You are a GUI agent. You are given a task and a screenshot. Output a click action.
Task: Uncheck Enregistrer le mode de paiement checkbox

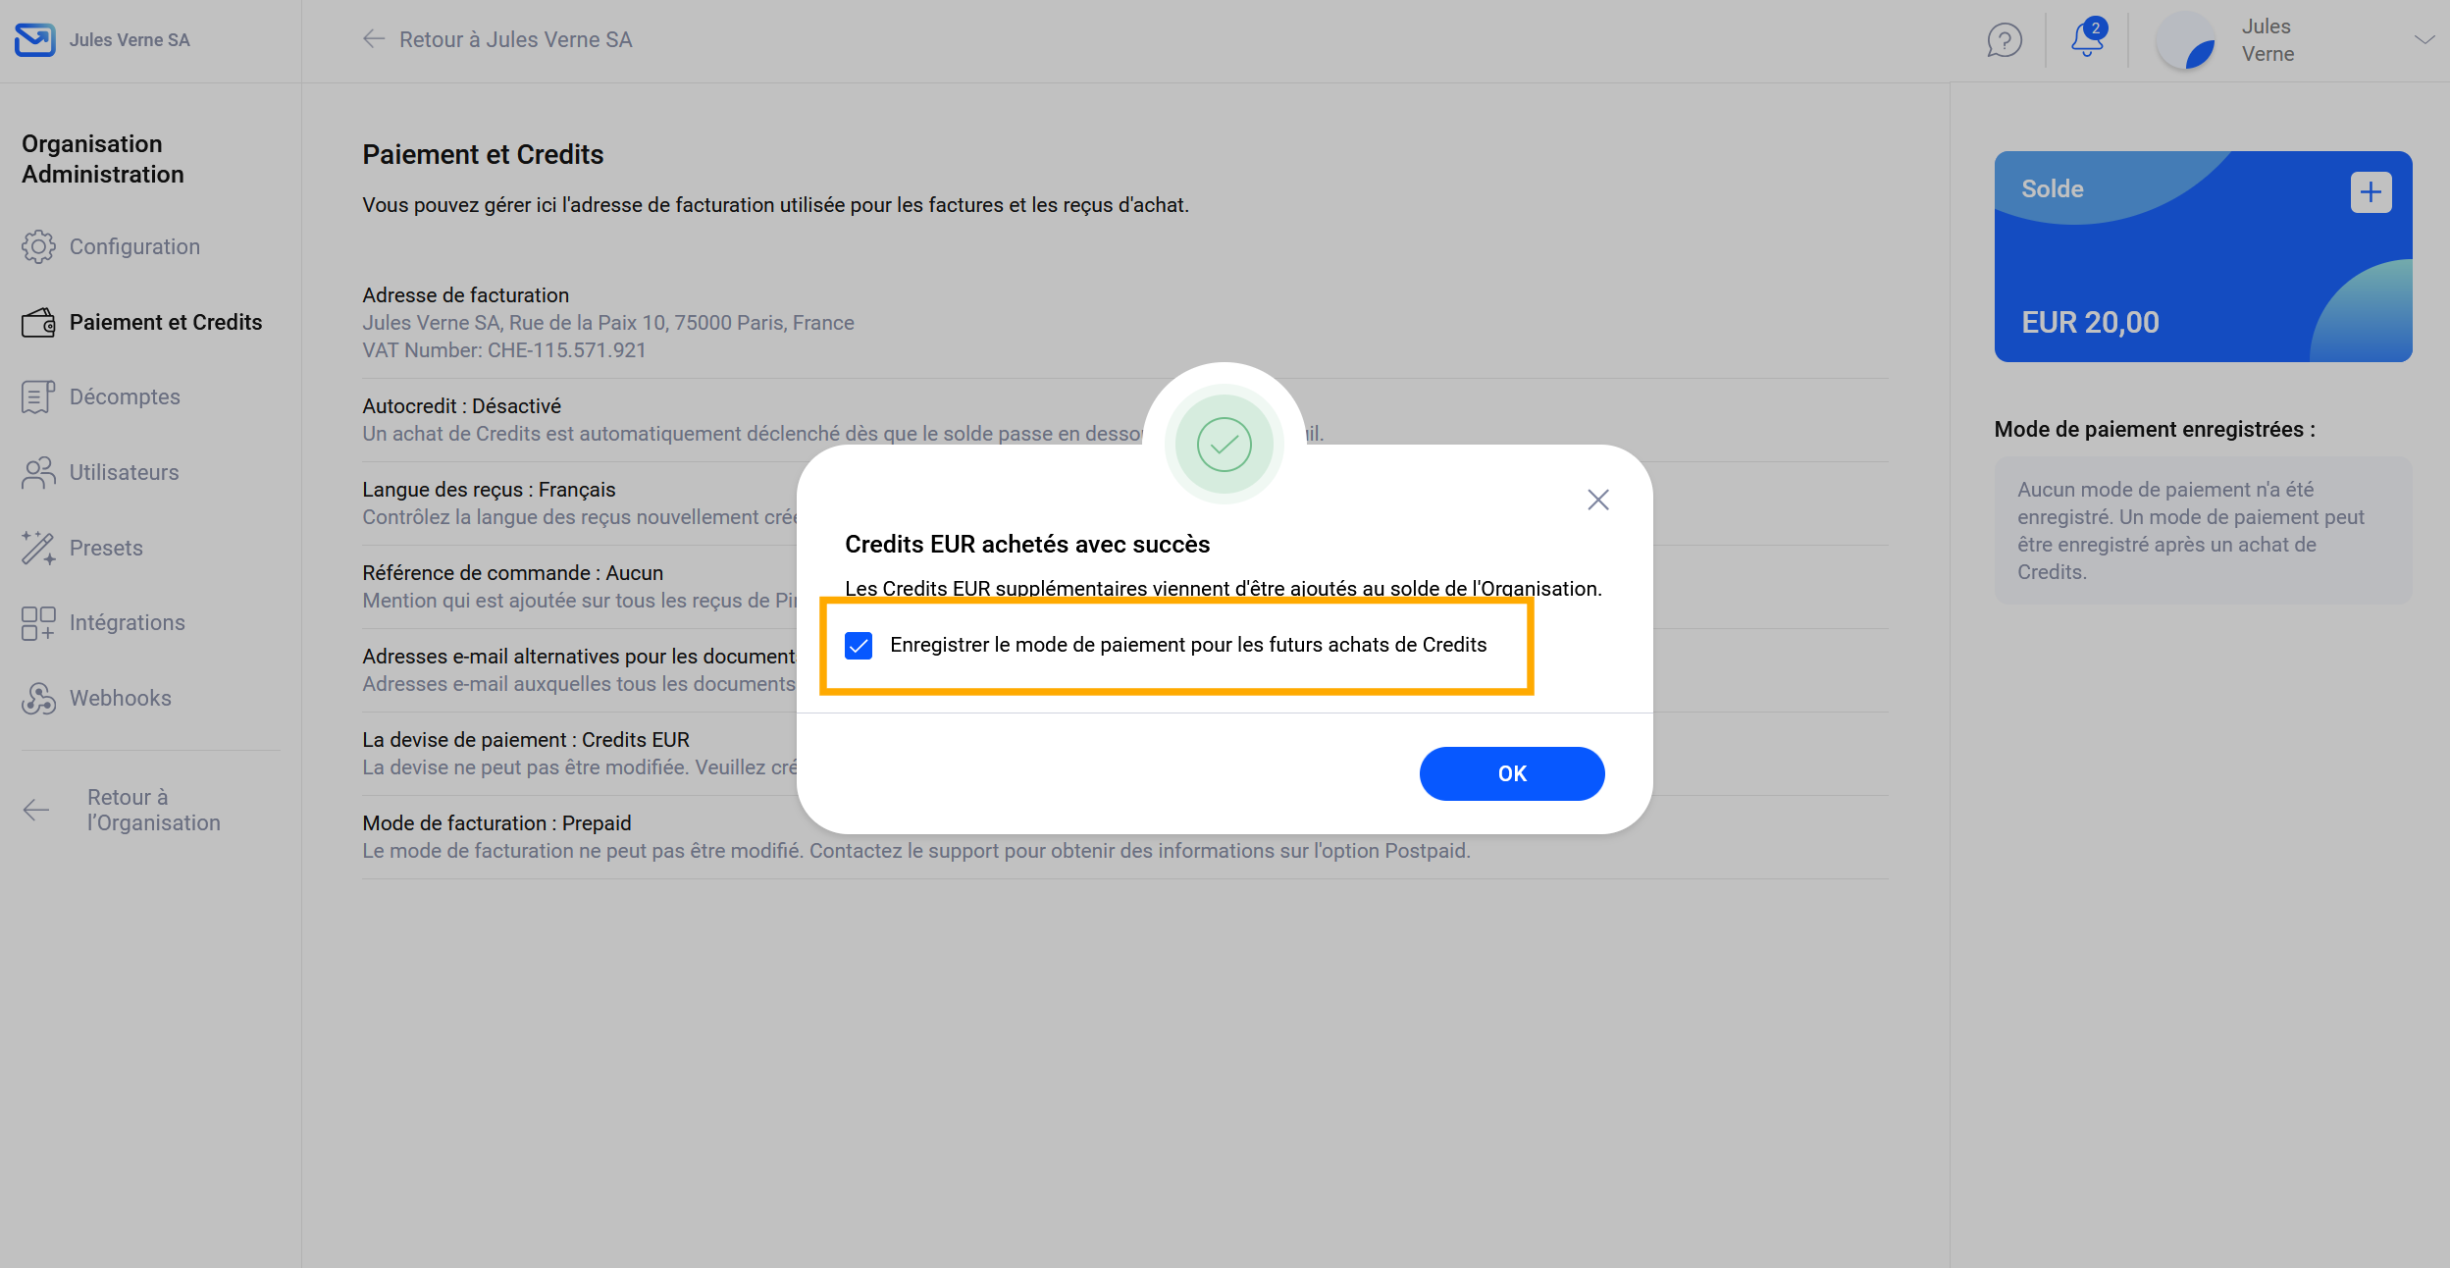point(859,645)
